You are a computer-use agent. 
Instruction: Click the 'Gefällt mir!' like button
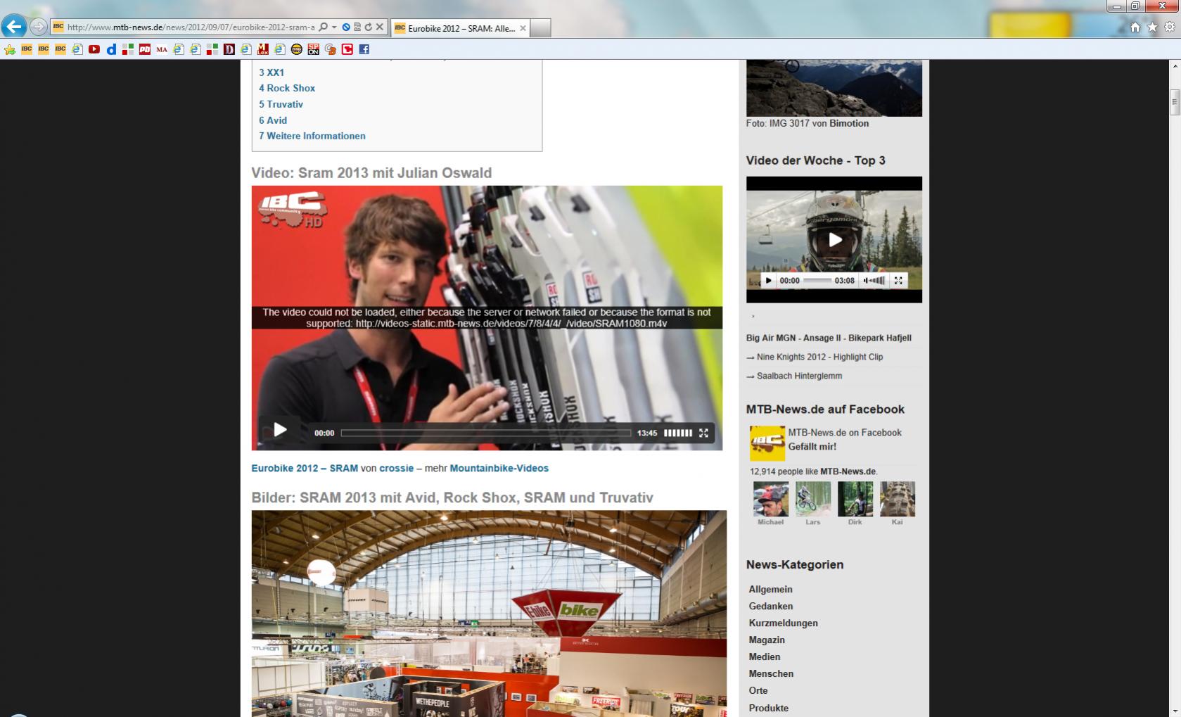pos(812,447)
